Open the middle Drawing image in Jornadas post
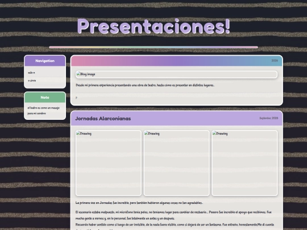 177,163
